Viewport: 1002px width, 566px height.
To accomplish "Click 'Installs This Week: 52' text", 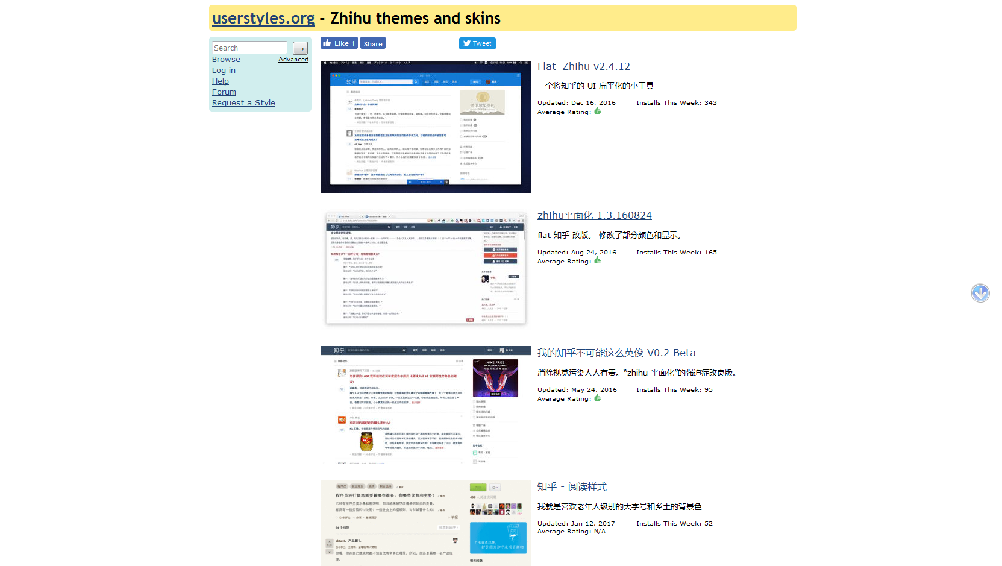I will coord(674,523).
